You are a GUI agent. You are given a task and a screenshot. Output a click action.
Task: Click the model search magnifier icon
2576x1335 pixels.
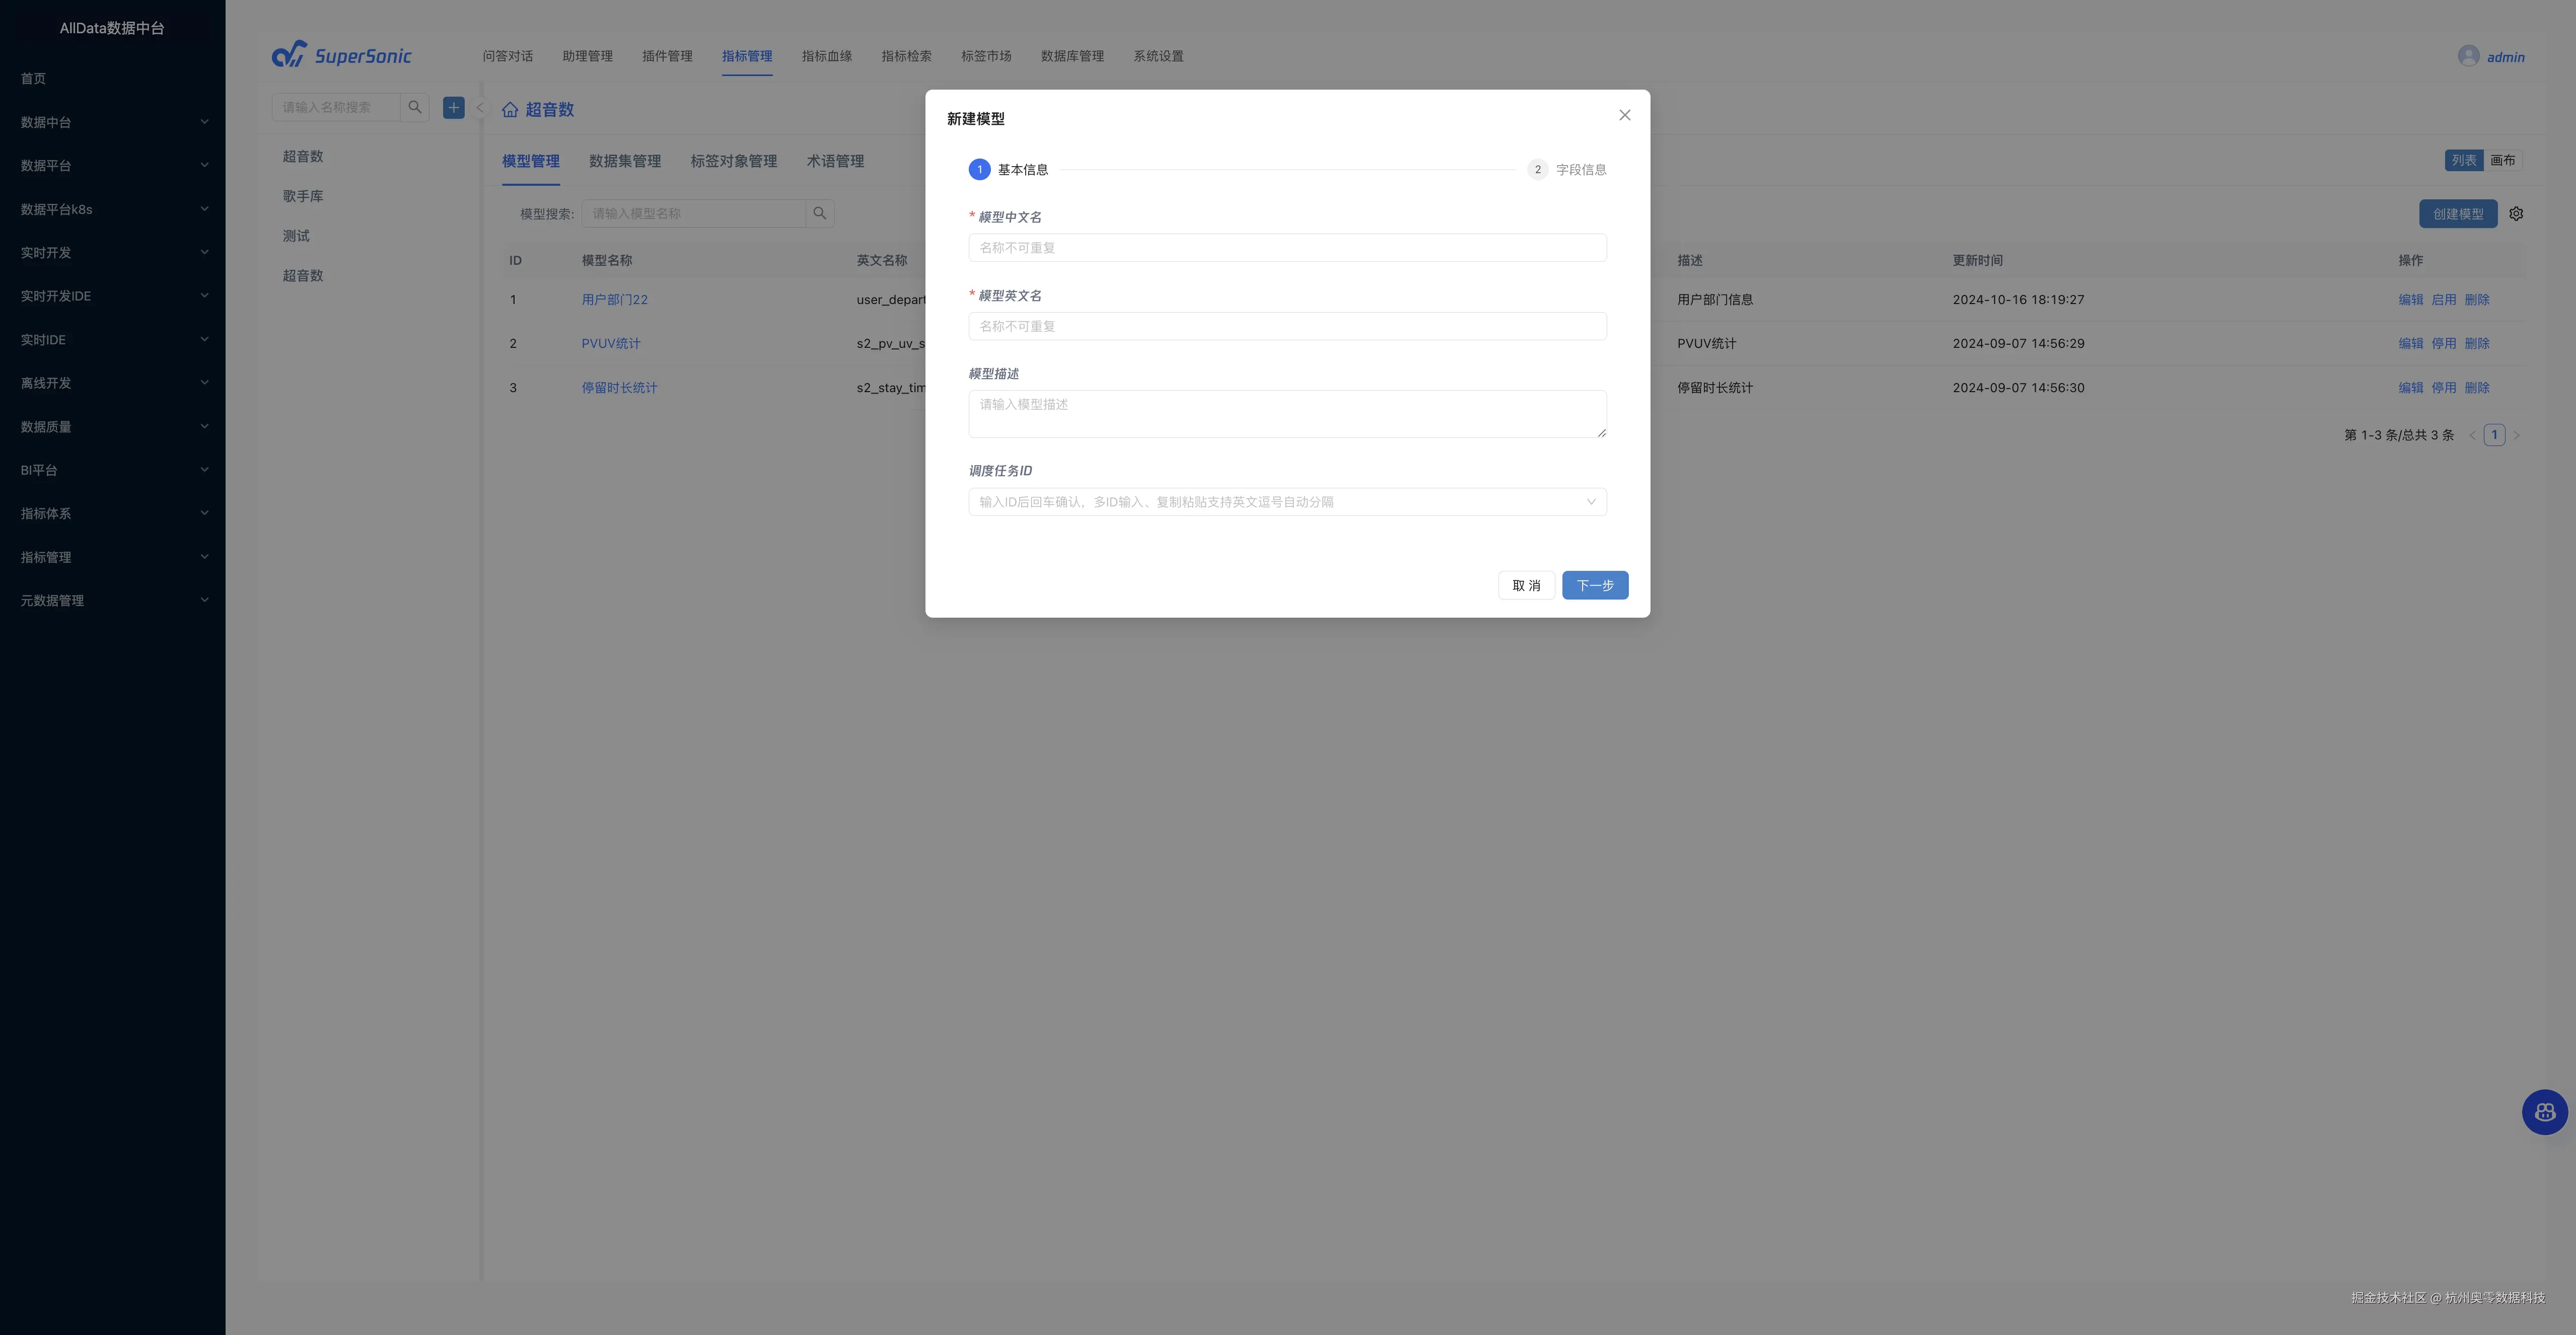820,213
